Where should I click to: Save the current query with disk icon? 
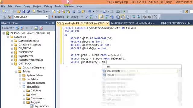tap(24, 11)
